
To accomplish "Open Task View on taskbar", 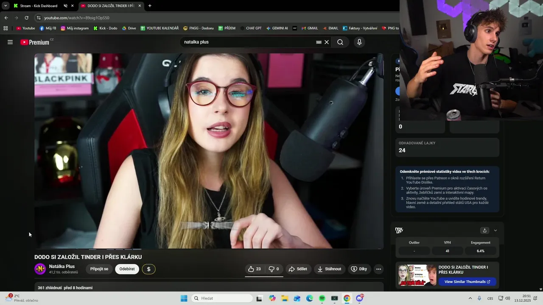I will point(259,298).
